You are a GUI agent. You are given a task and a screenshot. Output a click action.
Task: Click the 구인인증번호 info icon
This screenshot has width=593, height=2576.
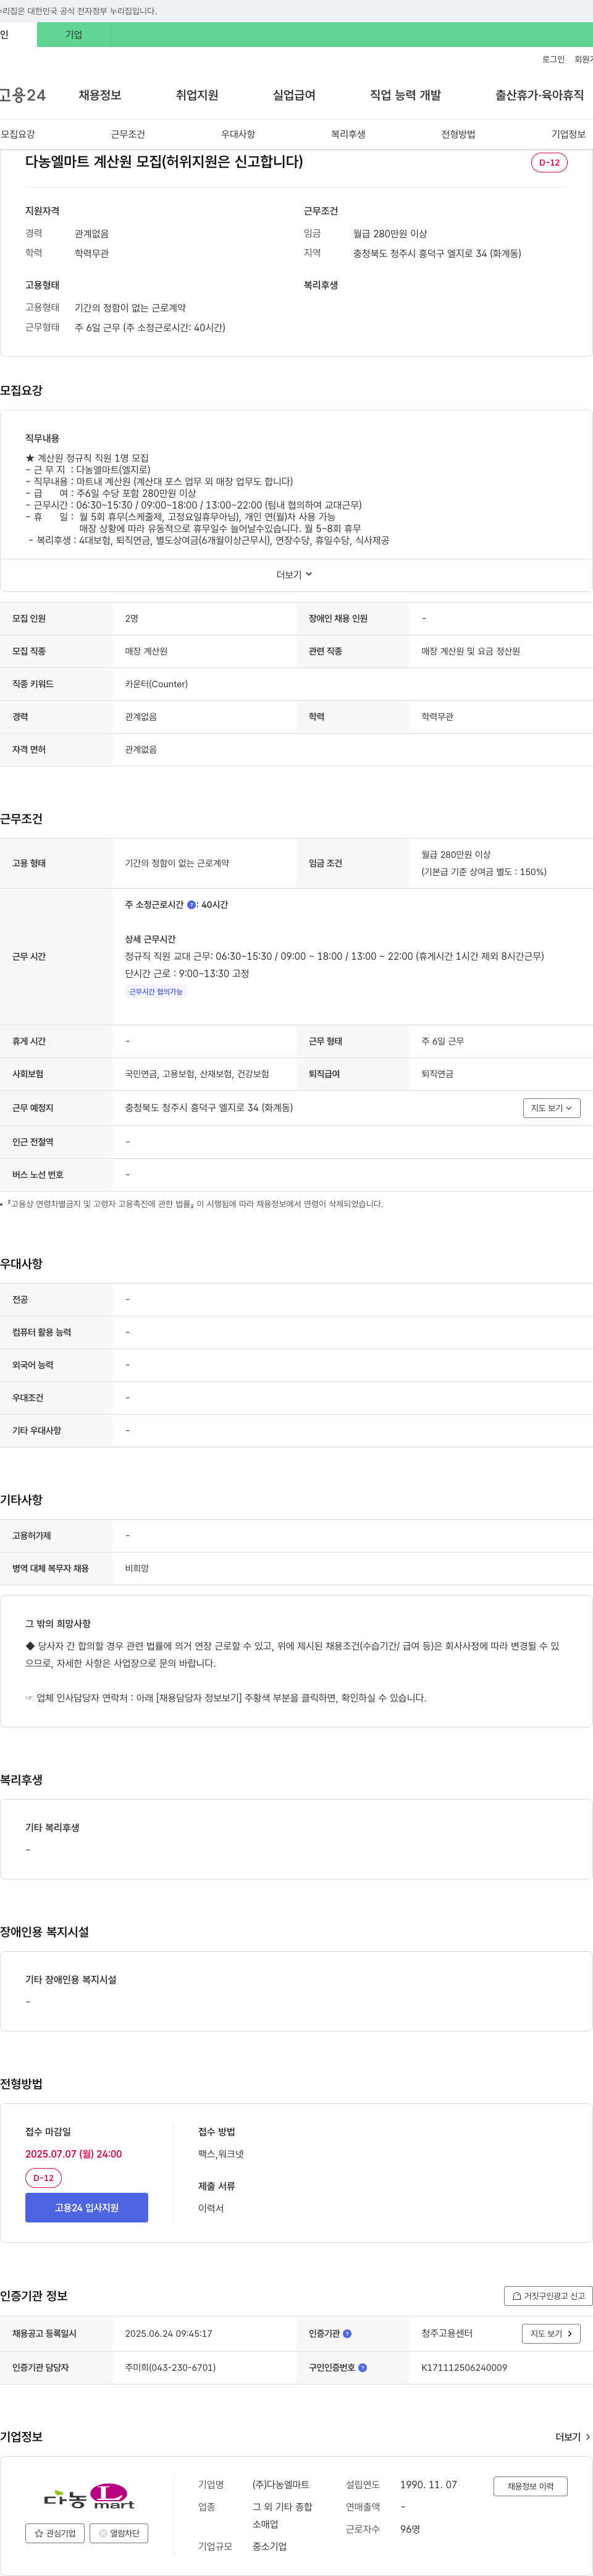click(362, 2367)
